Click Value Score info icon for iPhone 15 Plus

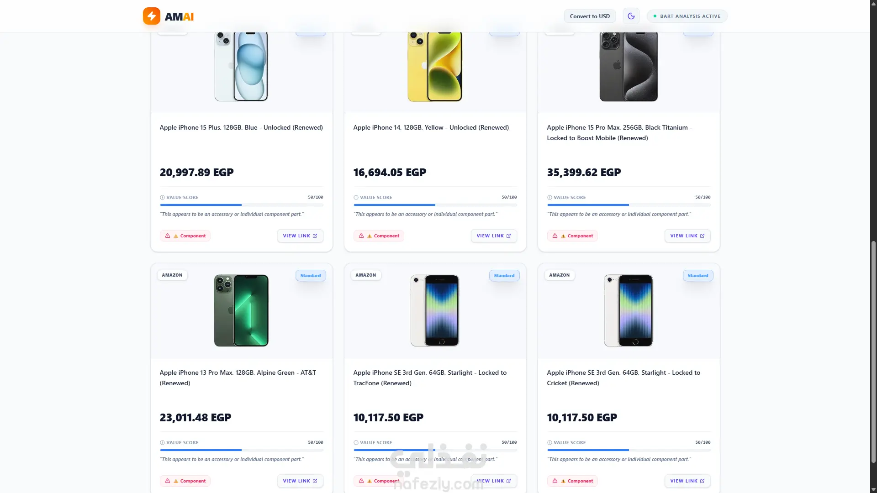pos(162,198)
